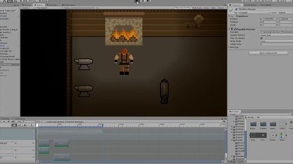The width and height of the screenshot is (293, 164).
Task: Open the timeline settings gear icon
Action: click(x=224, y=122)
